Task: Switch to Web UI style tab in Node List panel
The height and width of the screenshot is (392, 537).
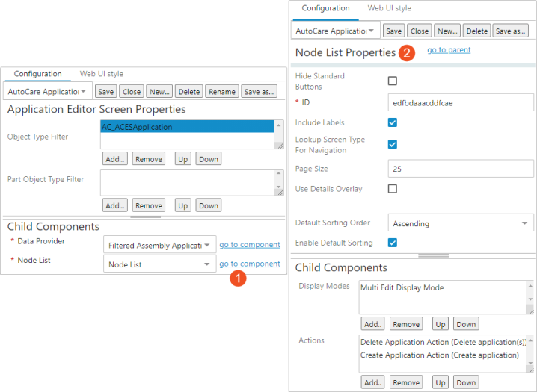Action: [390, 8]
